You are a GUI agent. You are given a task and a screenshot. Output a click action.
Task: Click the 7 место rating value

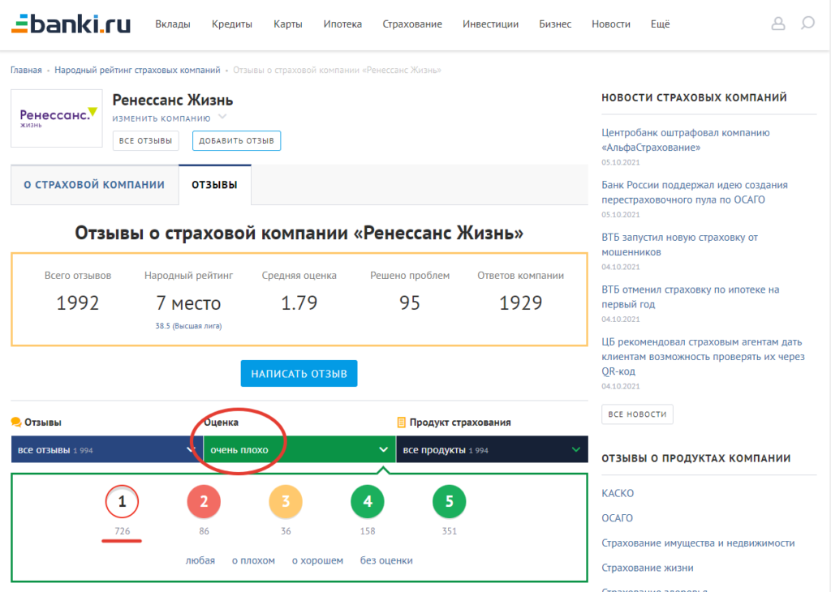(188, 302)
